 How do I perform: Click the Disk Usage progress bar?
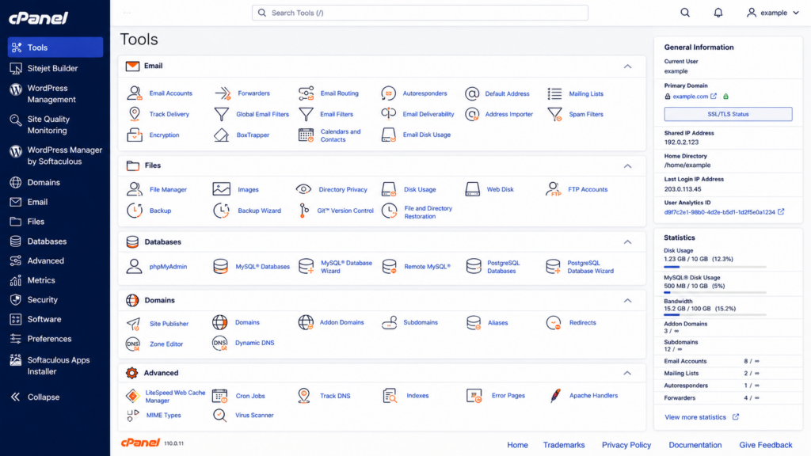point(715,267)
